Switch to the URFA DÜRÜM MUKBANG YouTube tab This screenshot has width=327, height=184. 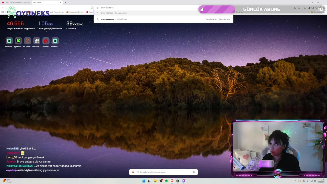(16, 3)
